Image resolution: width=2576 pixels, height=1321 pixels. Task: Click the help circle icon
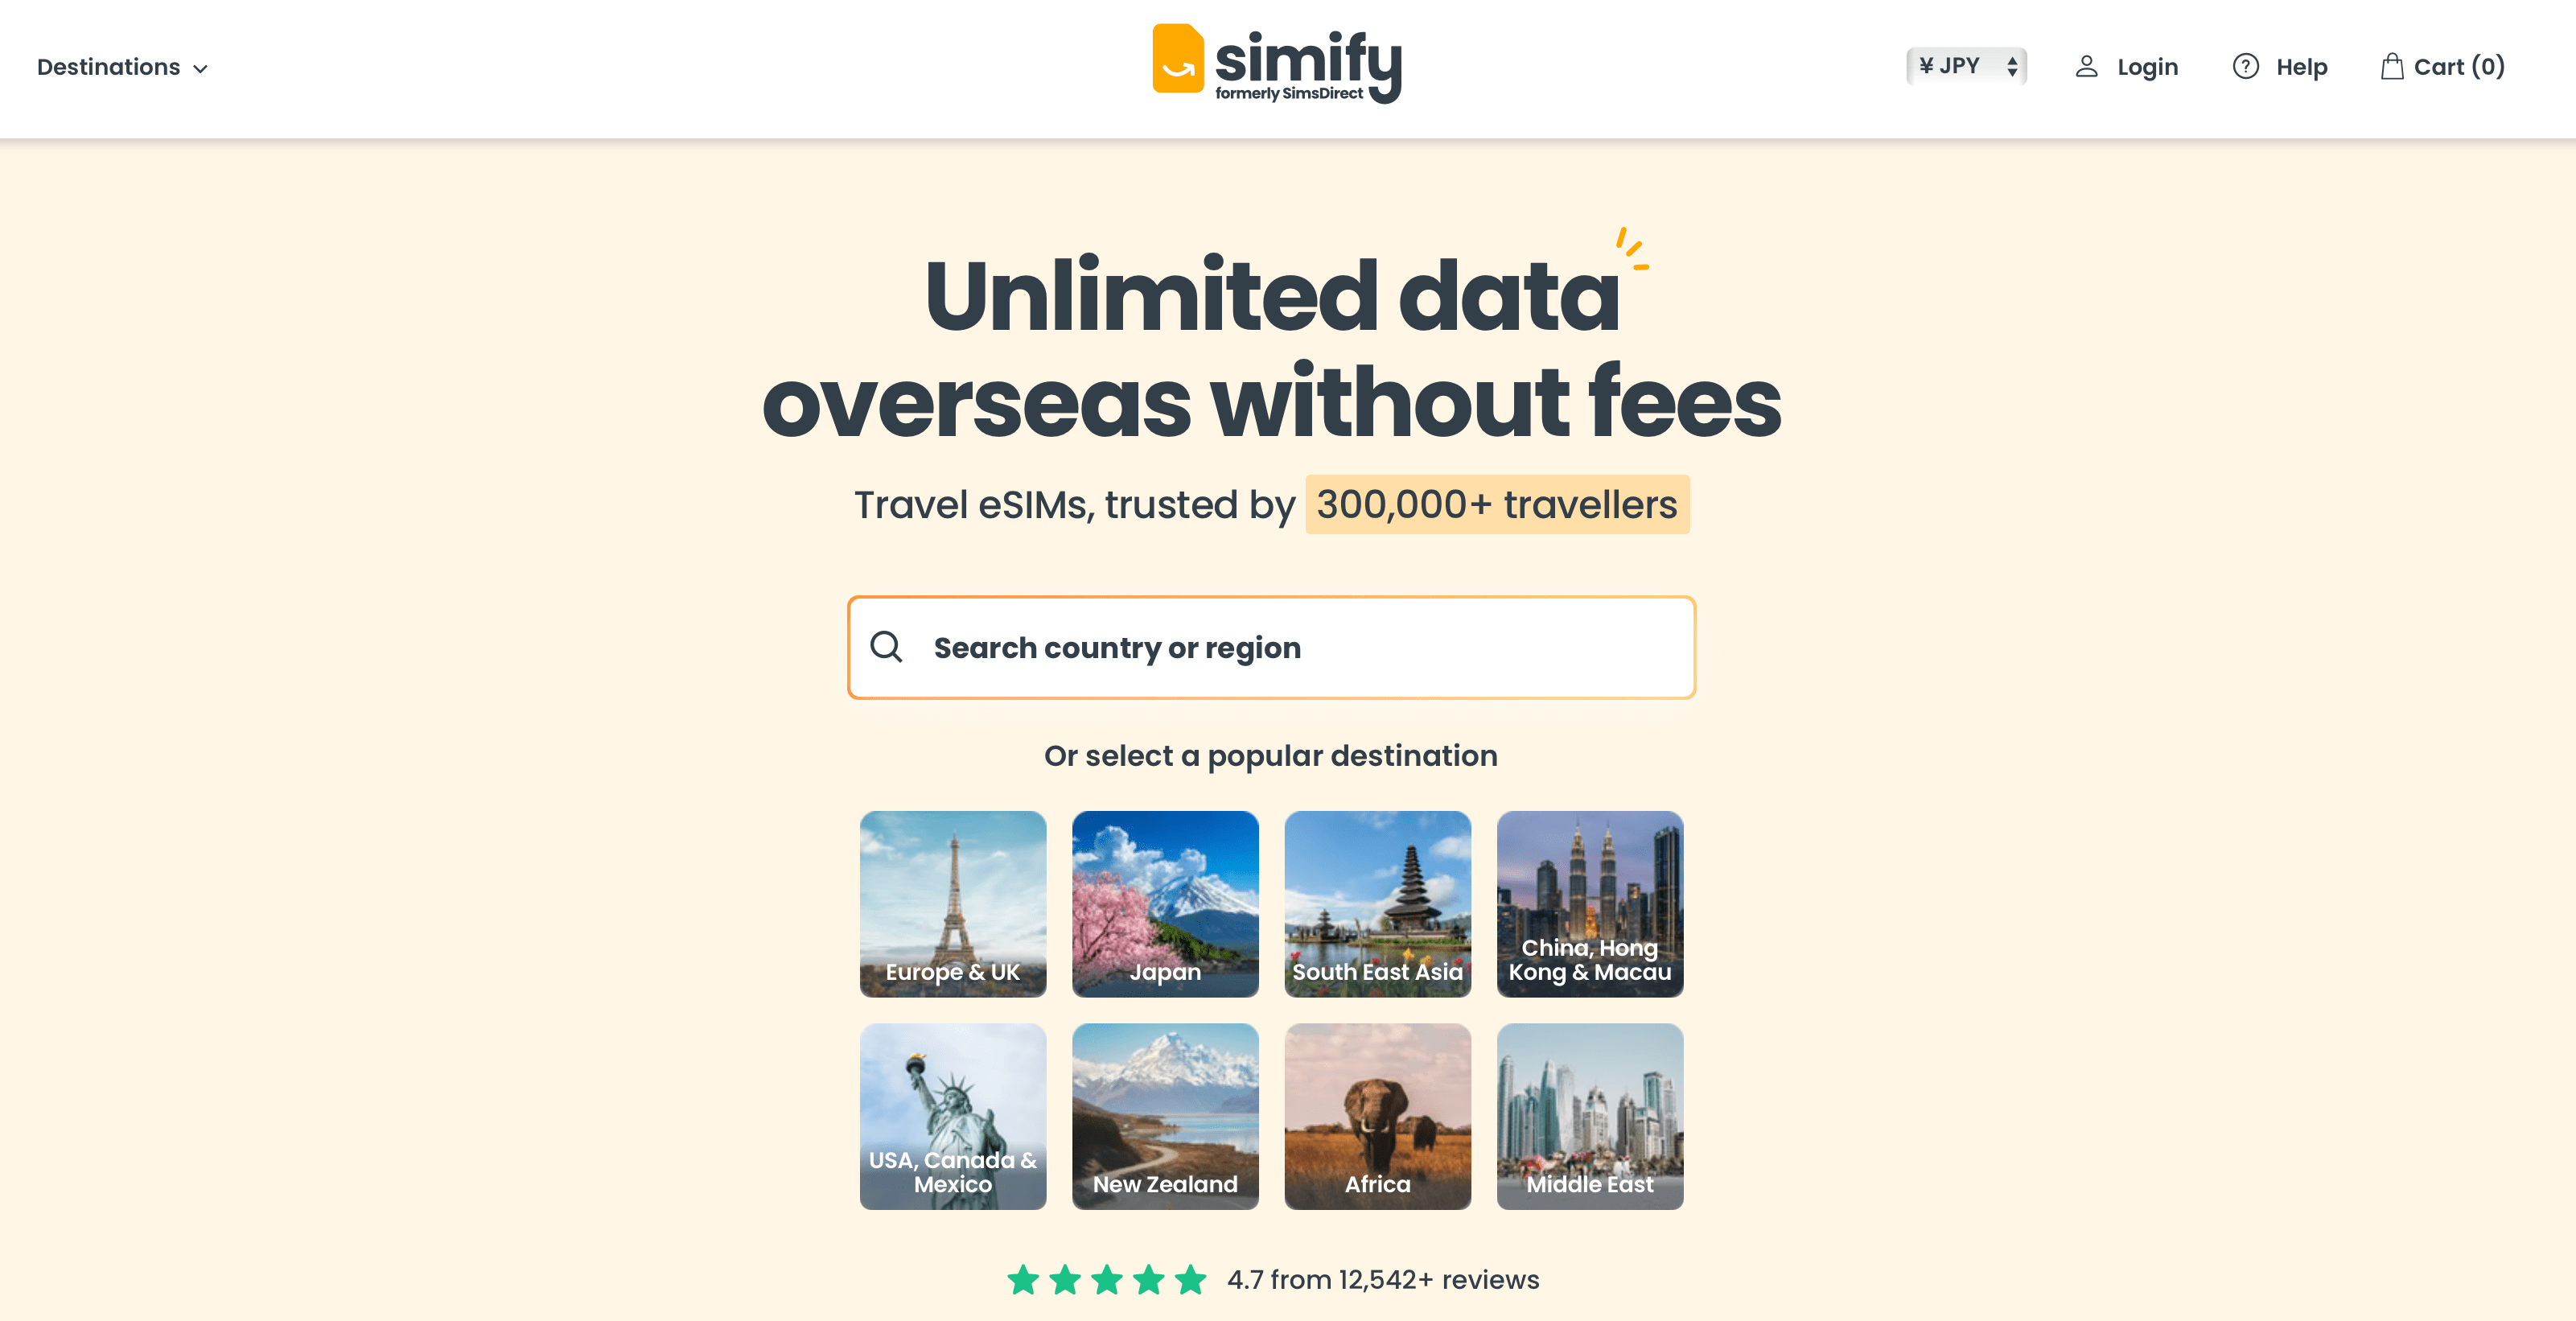[2246, 68]
